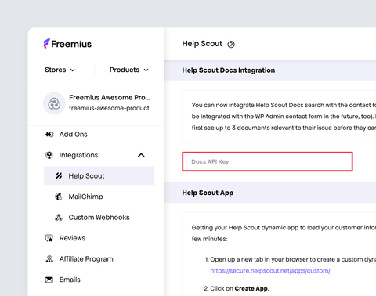Click the Integrations icon in sidebar
Image resolution: width=376 pixels, height=296 pixels.
[49, 155]
